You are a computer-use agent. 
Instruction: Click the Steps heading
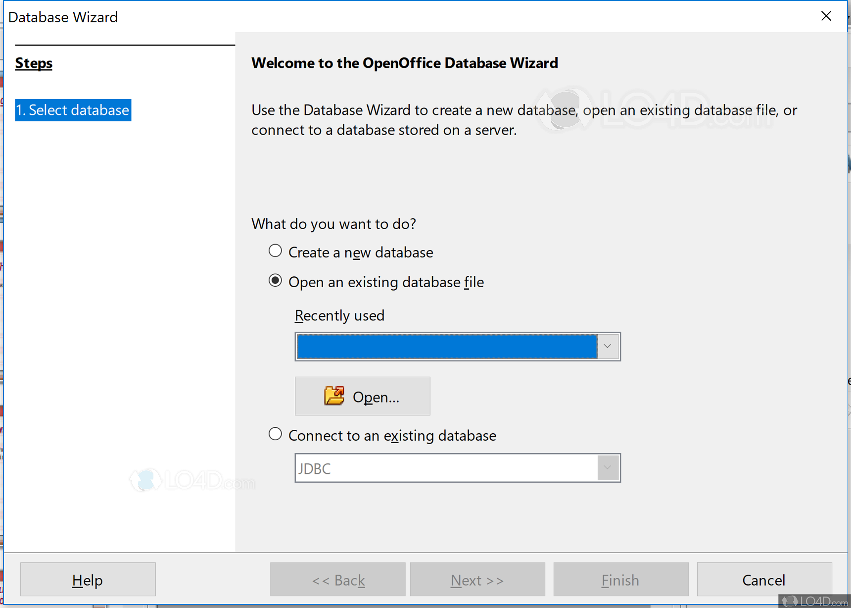click(33, 63)
